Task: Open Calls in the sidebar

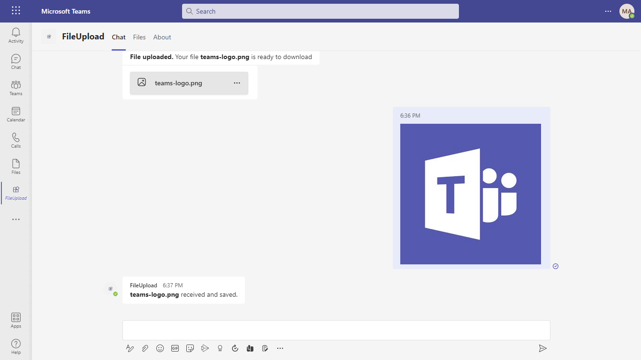Action: pos(16,140)
